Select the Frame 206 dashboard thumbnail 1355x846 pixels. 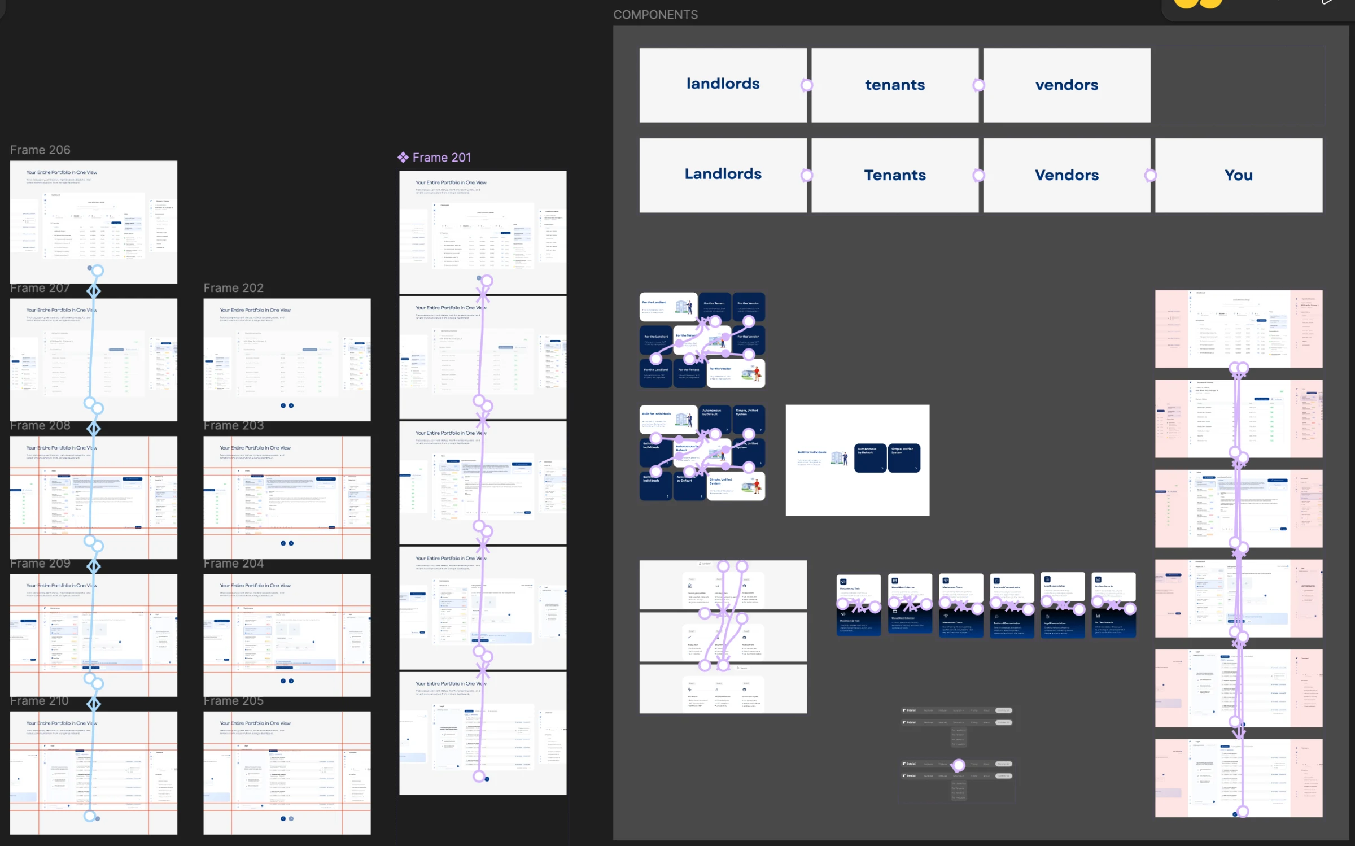pos(94,222)
